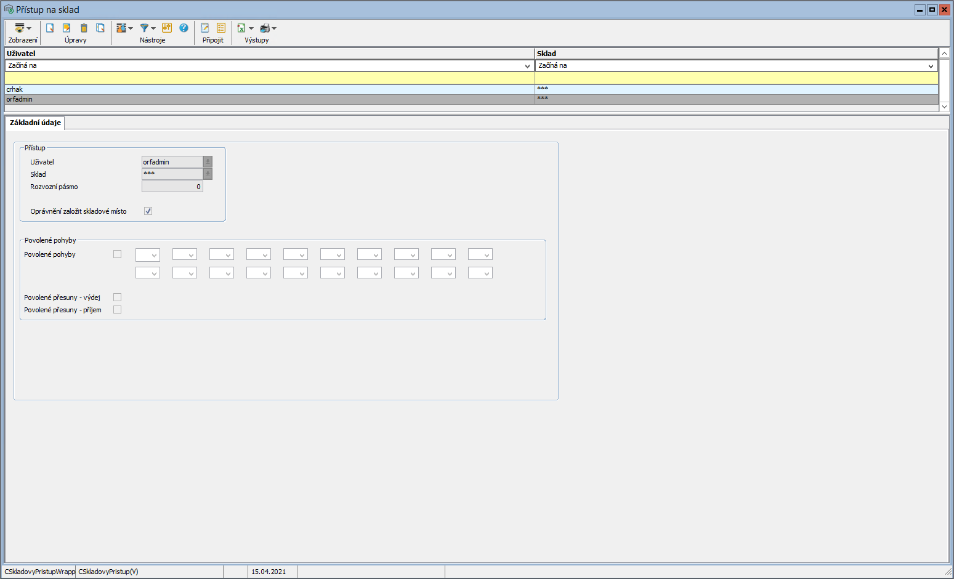Expand Sklad filter 'Začíná na' dropdown
This screenshot has width=954, height=579.
point(931,66)
